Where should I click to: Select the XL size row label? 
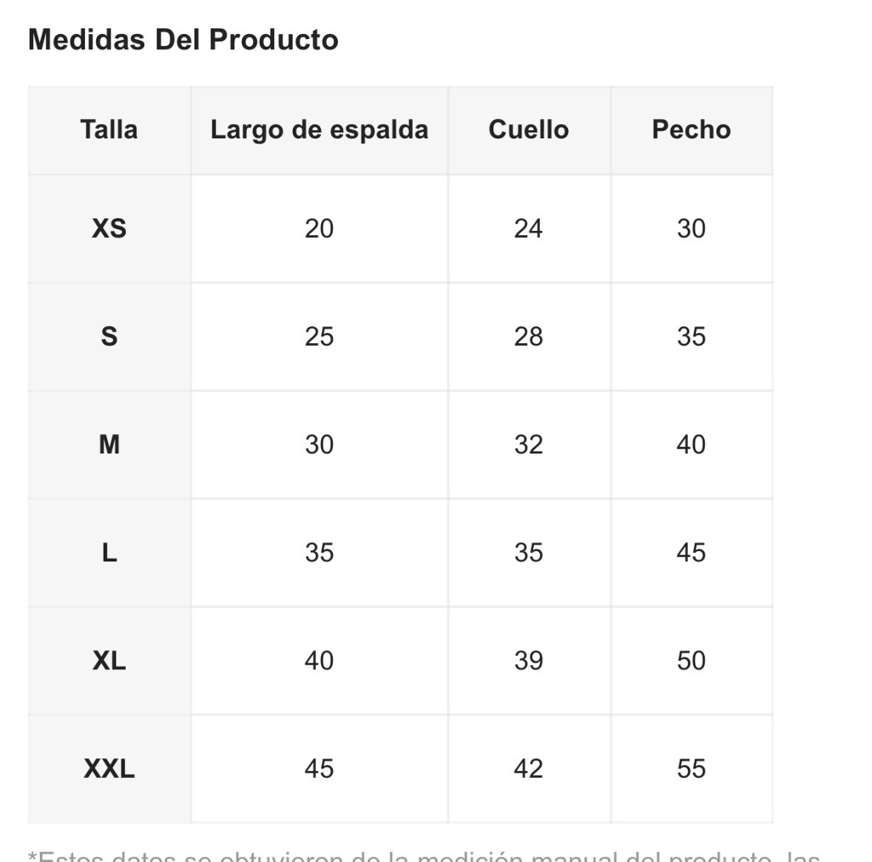tap(109, 661)
